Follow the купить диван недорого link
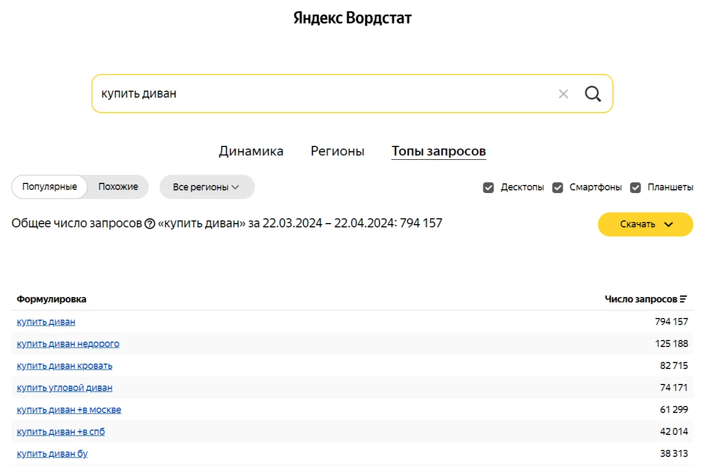The image size is (704, 466). pyautogui.click(x=68, y=344)
